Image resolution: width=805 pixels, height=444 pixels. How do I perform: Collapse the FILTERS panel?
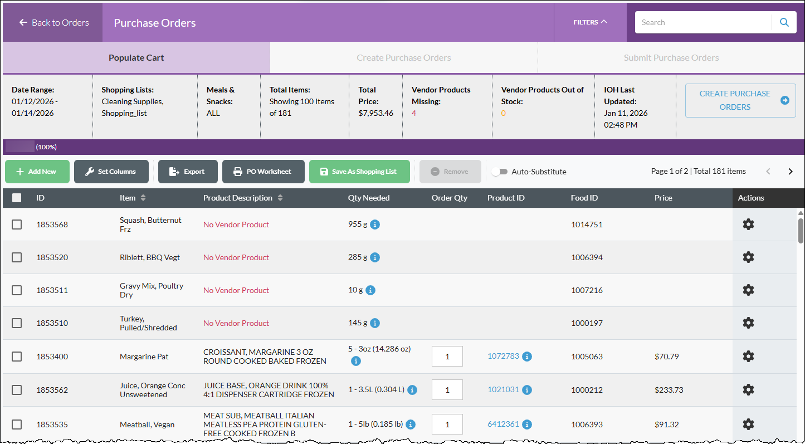(x=590, y=22)
